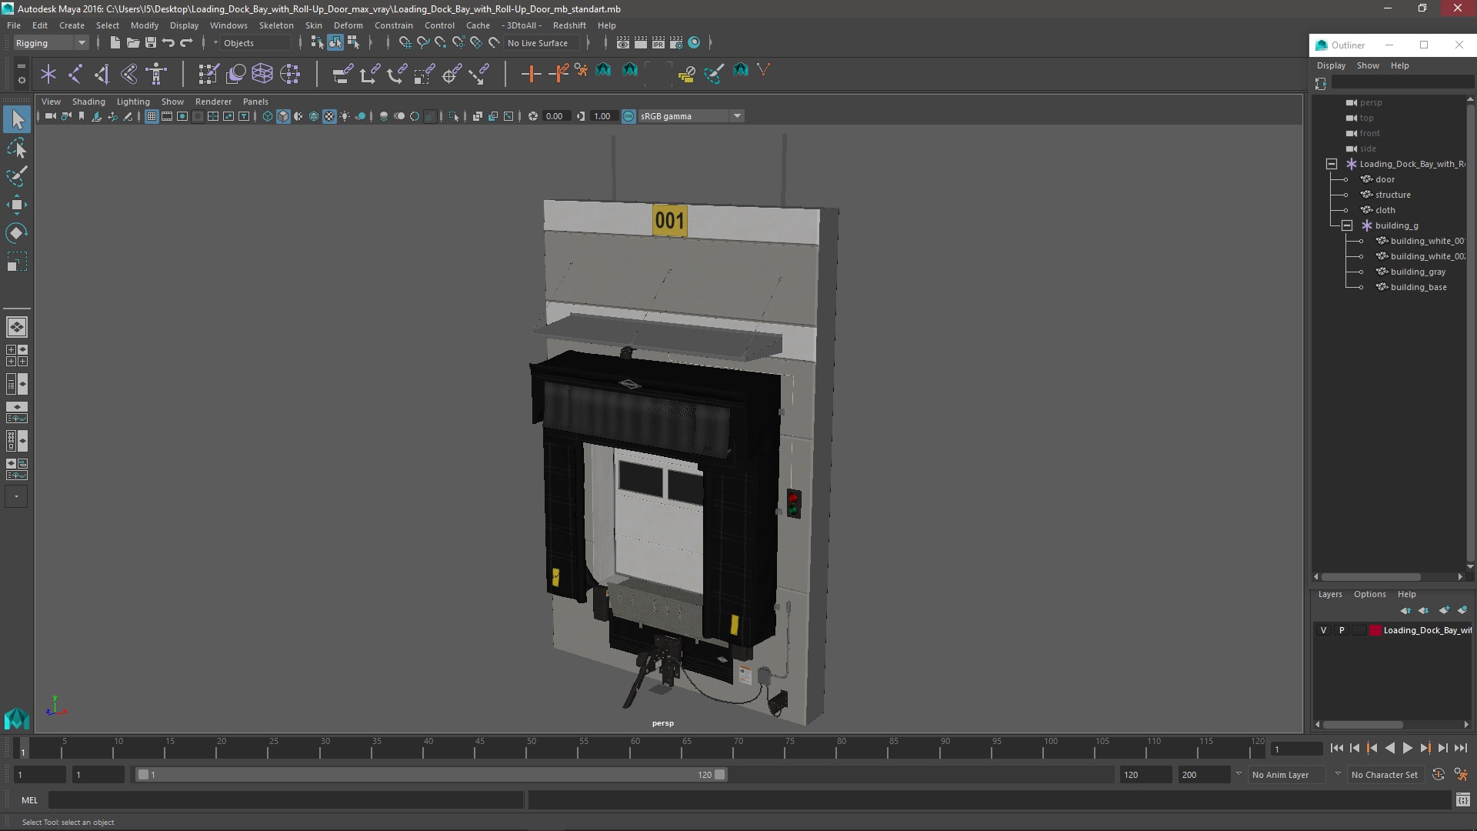Select the door node in Outliner

1385,179
